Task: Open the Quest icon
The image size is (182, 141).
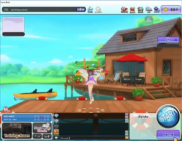Action: 133,10
